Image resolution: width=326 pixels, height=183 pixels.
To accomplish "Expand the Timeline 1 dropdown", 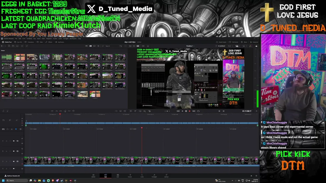I will [x=191, y=46].
